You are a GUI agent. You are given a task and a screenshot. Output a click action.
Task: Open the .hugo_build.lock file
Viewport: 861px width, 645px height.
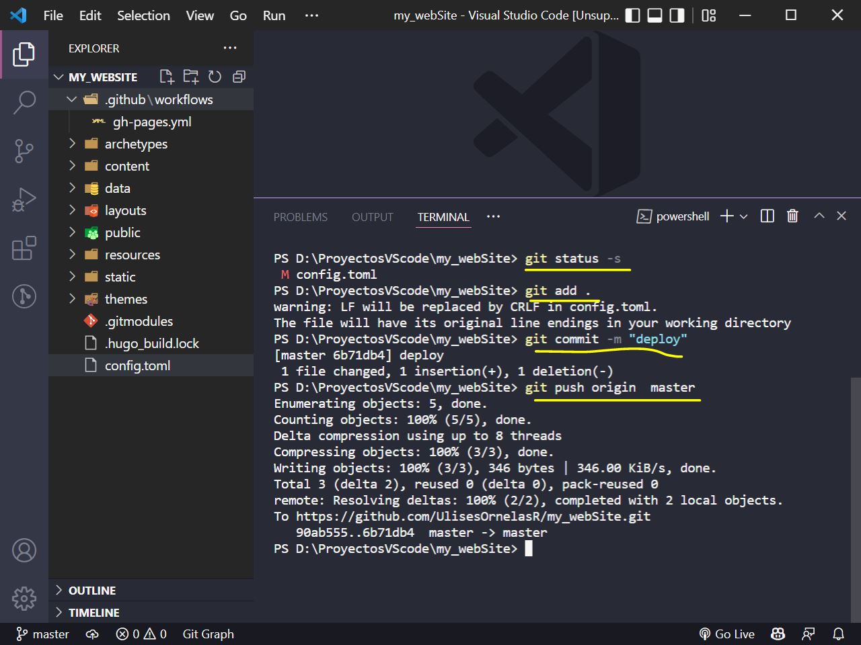pos(151,343)
